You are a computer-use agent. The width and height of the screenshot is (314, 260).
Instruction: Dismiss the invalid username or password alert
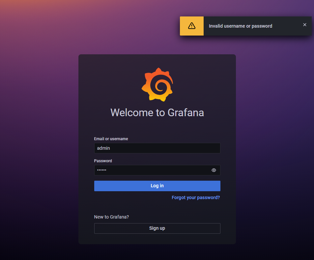tap(304, 25)
